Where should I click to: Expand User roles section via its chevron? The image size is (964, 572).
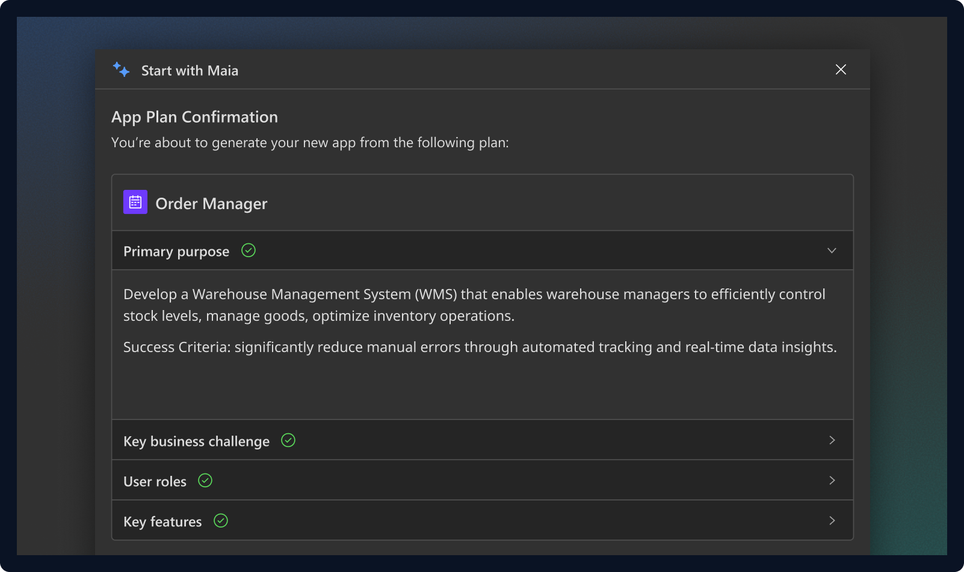tap(832, 481)
